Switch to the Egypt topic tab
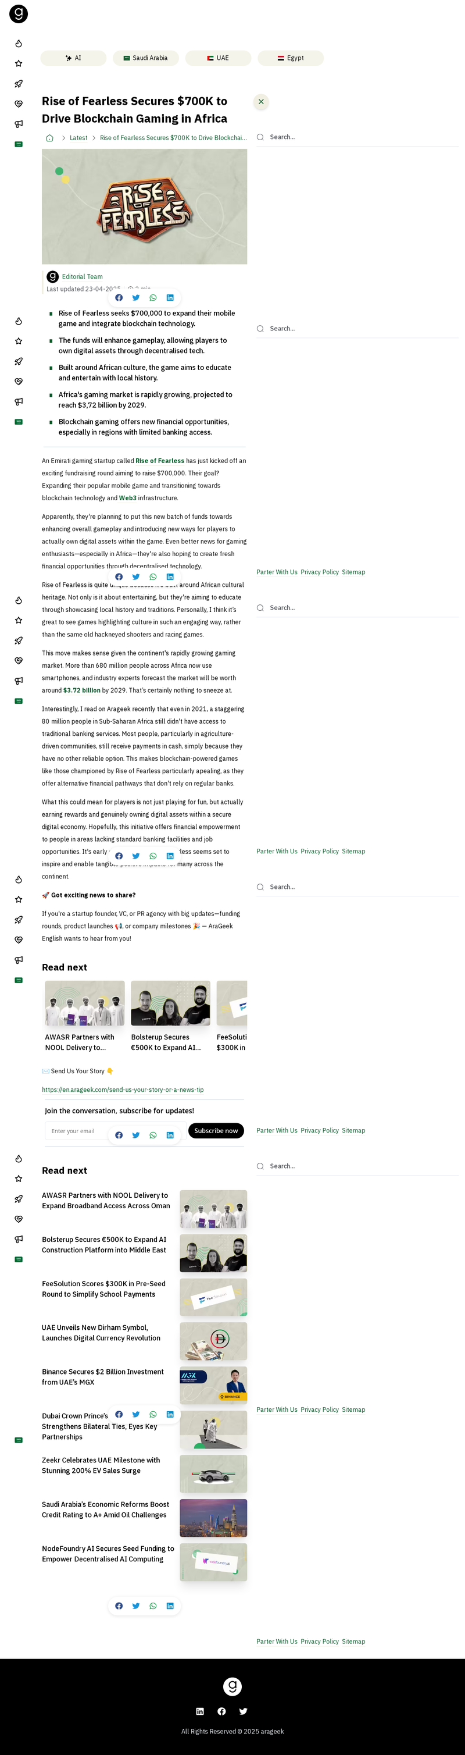465x1755 pixels. (x=291, y=58)
